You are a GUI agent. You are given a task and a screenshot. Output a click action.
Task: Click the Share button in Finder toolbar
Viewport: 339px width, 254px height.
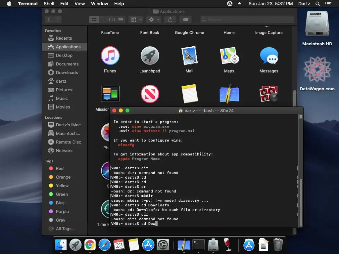click(170, 20)
